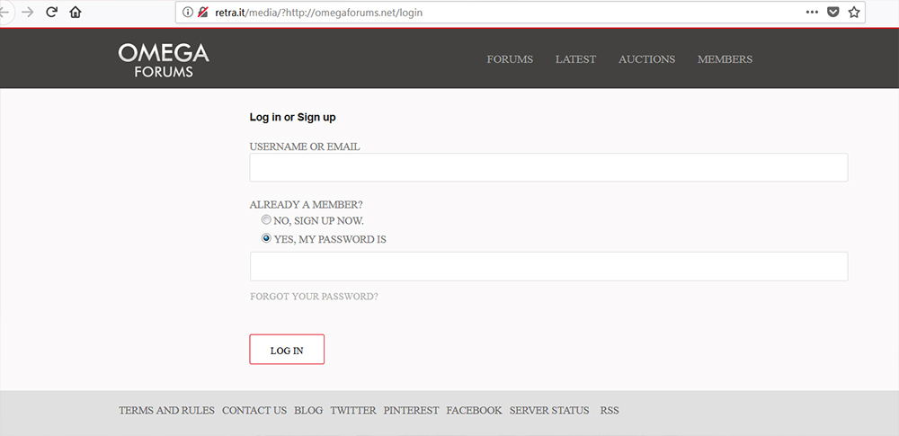Focus the Username or Email field
This screenshot has height=436, width=899.
[548, 168]
